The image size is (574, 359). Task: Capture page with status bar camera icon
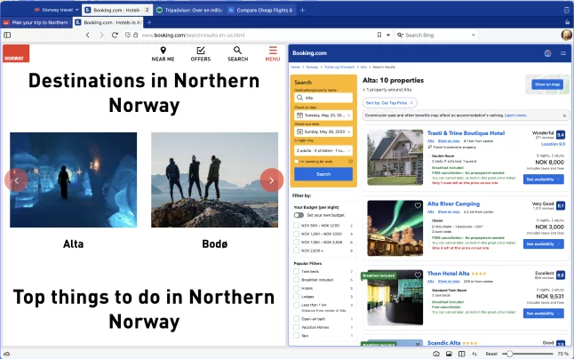pyautogui.click(x=436, y=354)
